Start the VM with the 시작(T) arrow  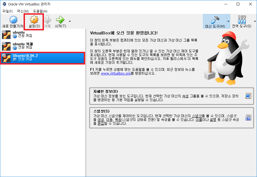(60, 20)
